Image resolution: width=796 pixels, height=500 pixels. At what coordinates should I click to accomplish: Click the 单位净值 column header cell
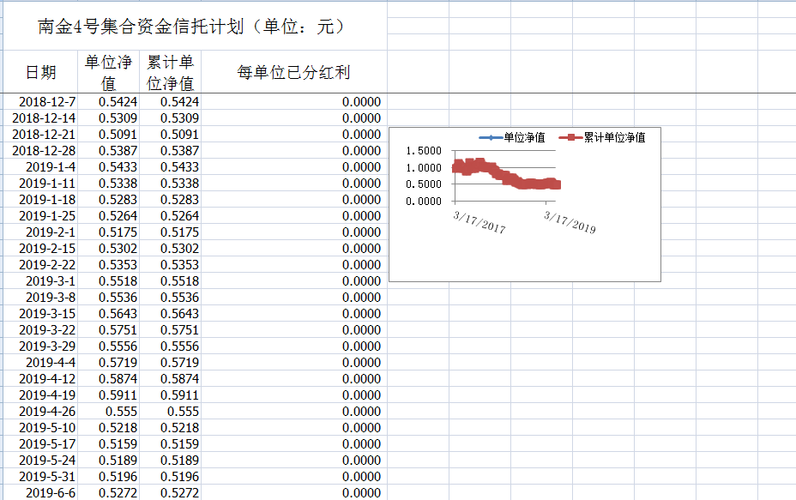pos(108,72)
